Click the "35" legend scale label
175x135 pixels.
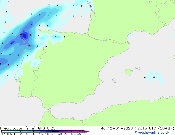tap(66, 134)
